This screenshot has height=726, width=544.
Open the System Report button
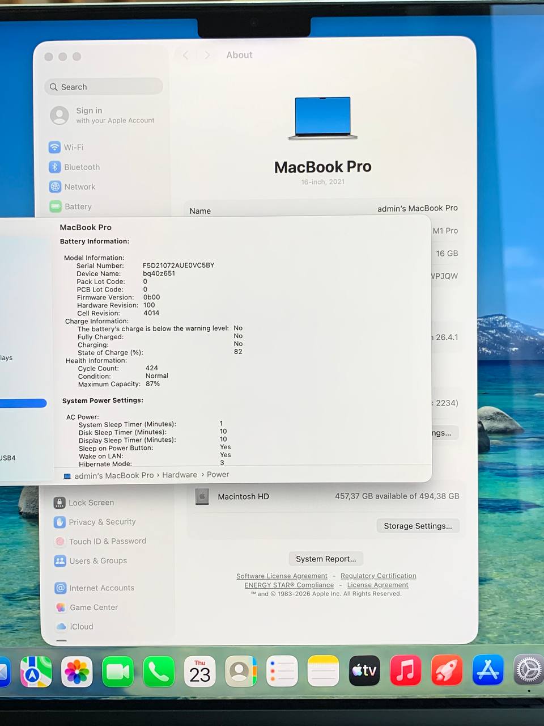point(326,559)
